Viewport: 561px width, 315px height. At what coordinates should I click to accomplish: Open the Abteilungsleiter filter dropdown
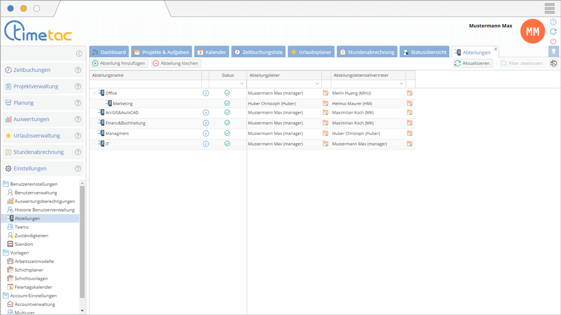point(317,84)
